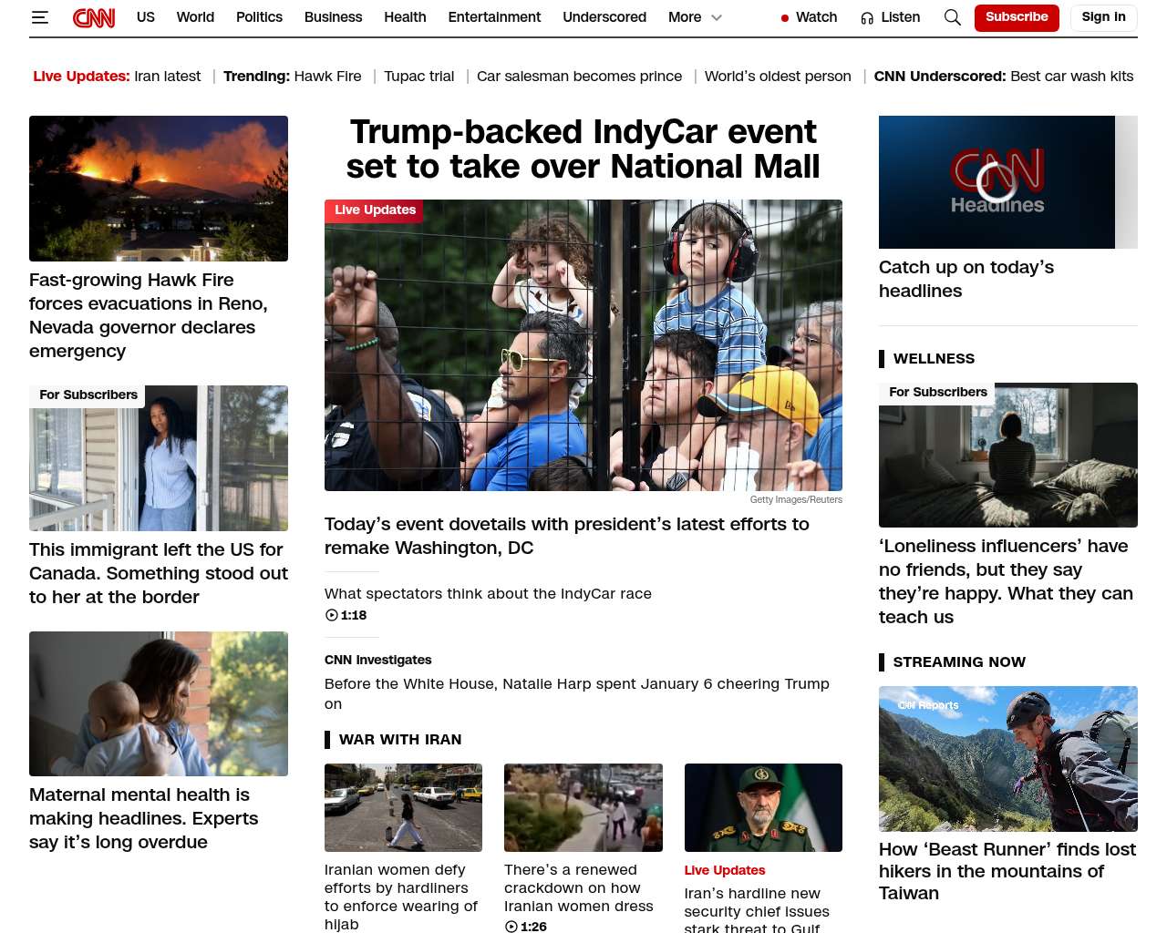Read the Hawk Fire Reno evacuations headline
Viewport: 1167px width, 933px height.
click(149, 315)
